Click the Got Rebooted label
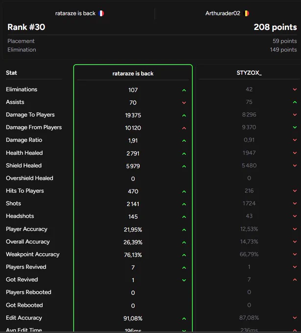The height and width of the screenshot is (333, 301). (24, 305)
